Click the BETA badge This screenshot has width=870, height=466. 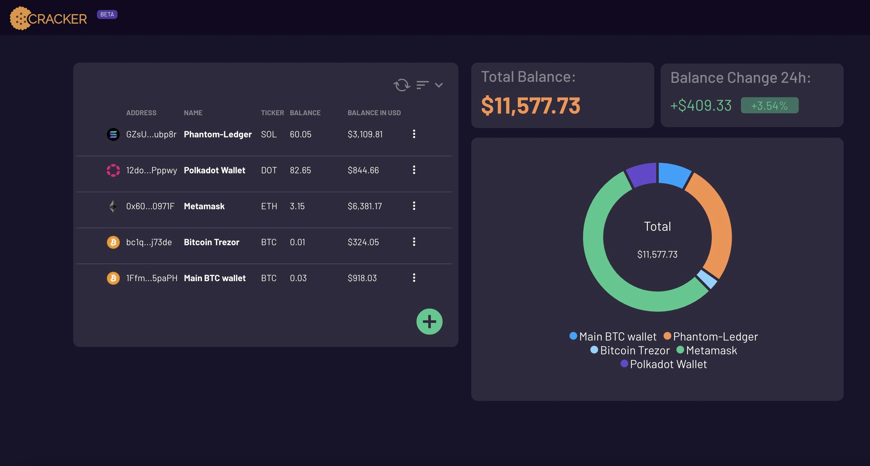pyautogui.click(x=107, y=14)
